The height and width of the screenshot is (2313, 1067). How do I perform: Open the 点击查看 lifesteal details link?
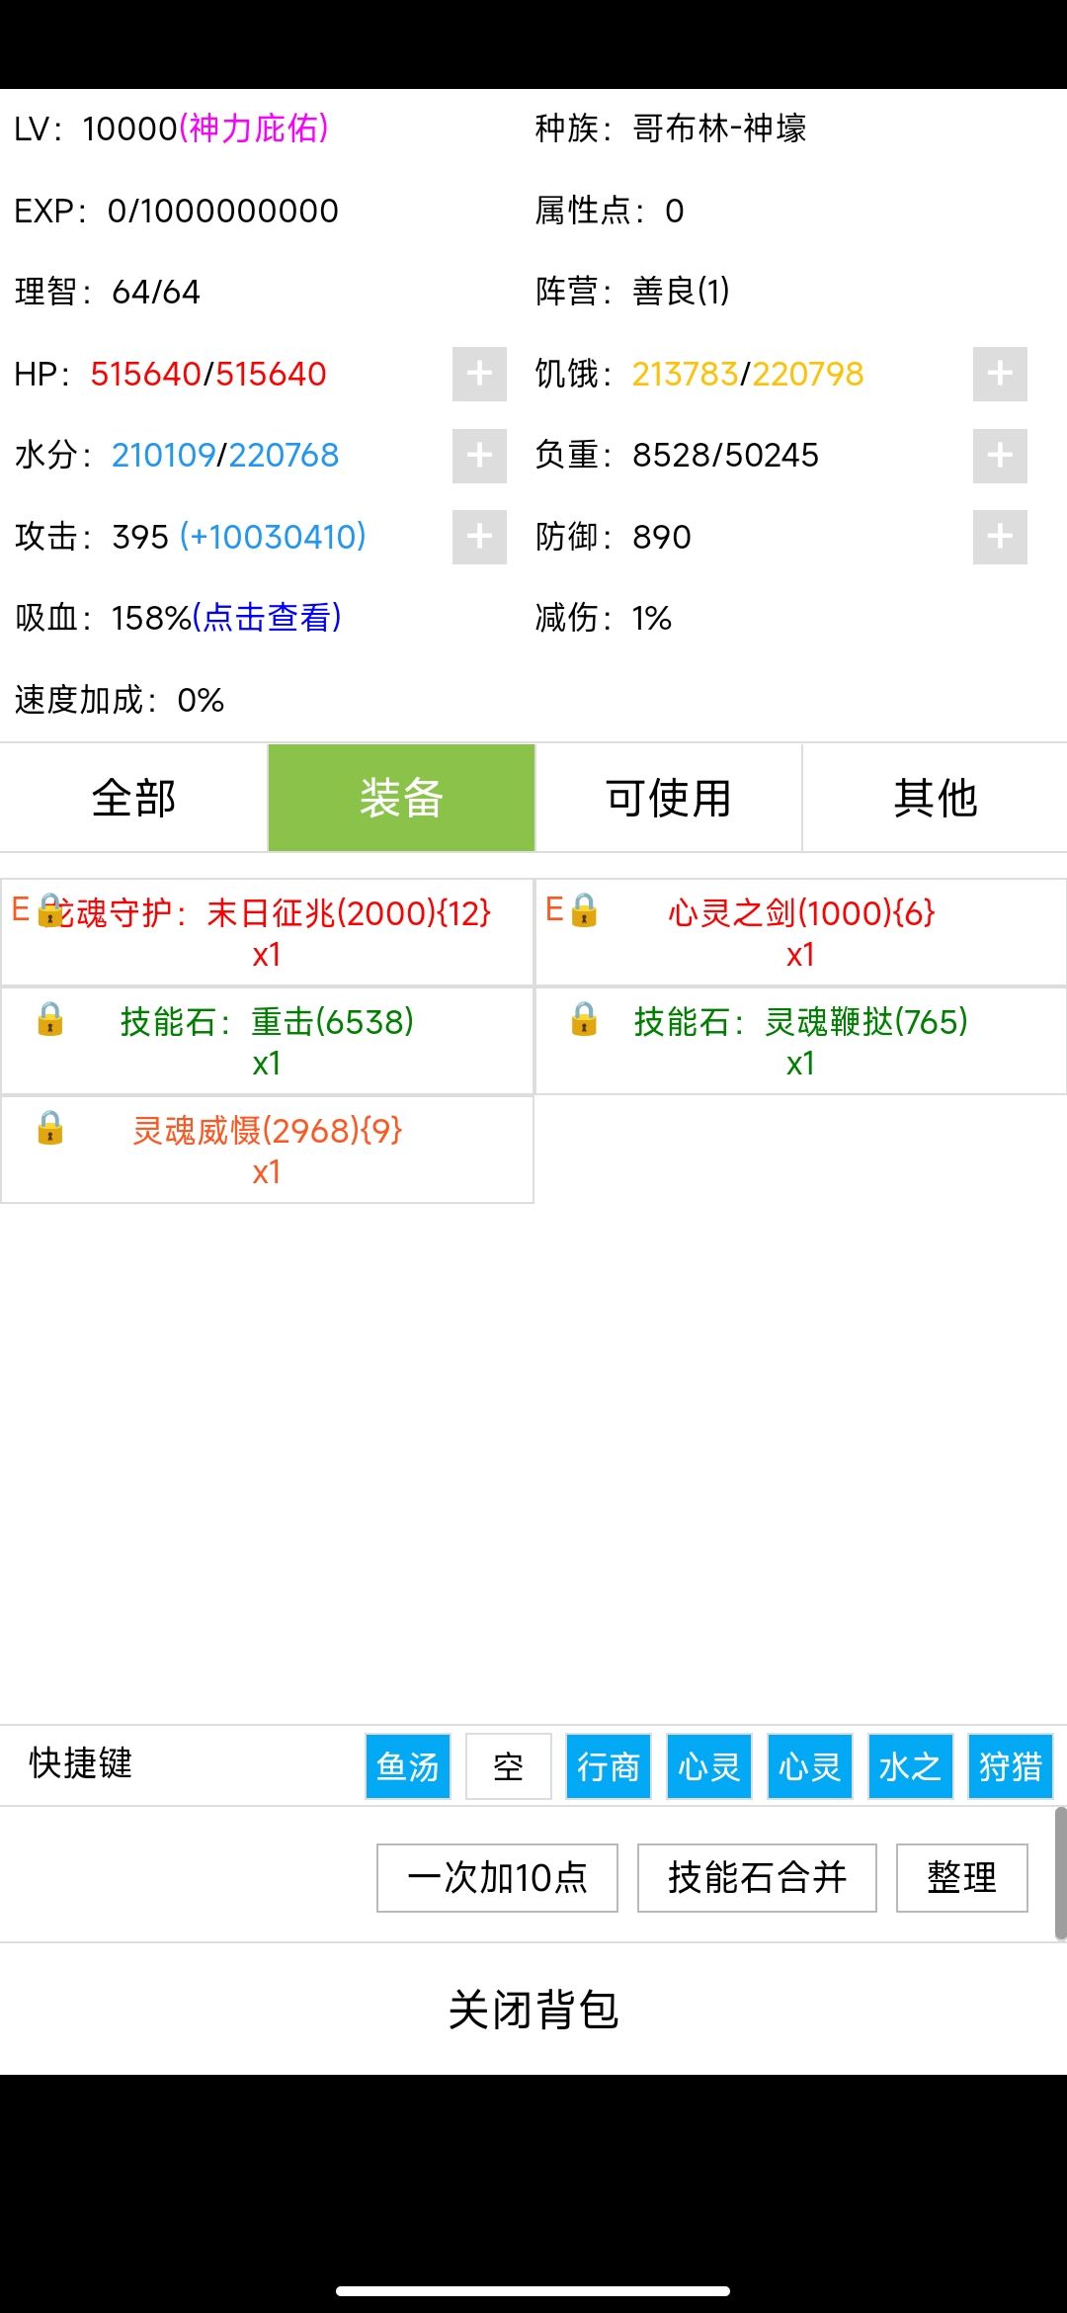point(267,618)
